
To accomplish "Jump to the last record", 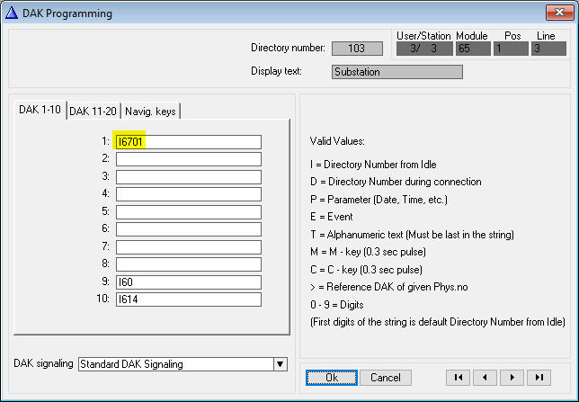I will click(539, 377).
